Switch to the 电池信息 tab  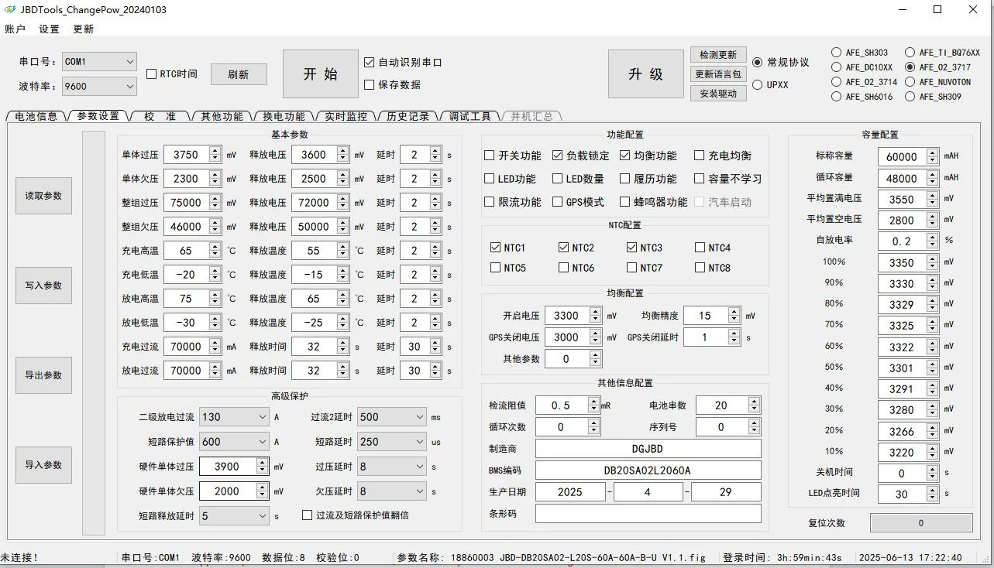click(36, 116)
